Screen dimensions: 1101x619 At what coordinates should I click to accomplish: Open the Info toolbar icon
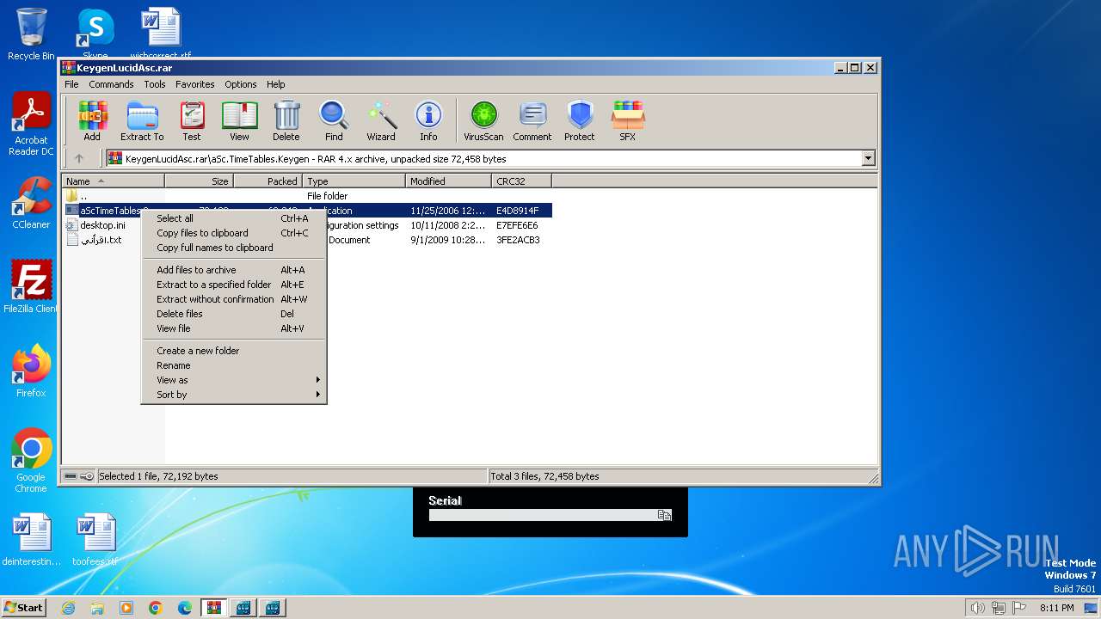coord(428,121)
